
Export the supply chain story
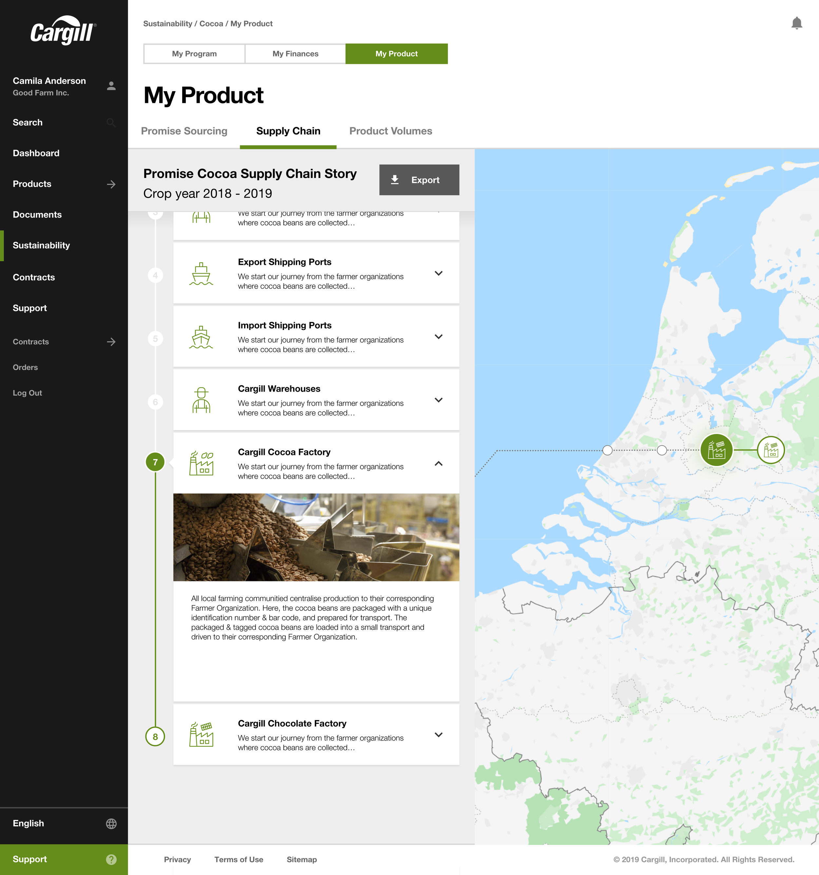click(419, 180)
